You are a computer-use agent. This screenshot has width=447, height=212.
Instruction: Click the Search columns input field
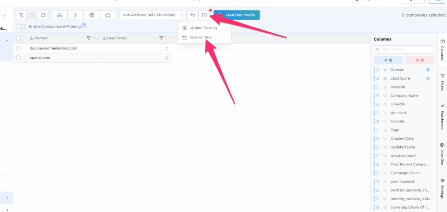[x=404, y=50]
